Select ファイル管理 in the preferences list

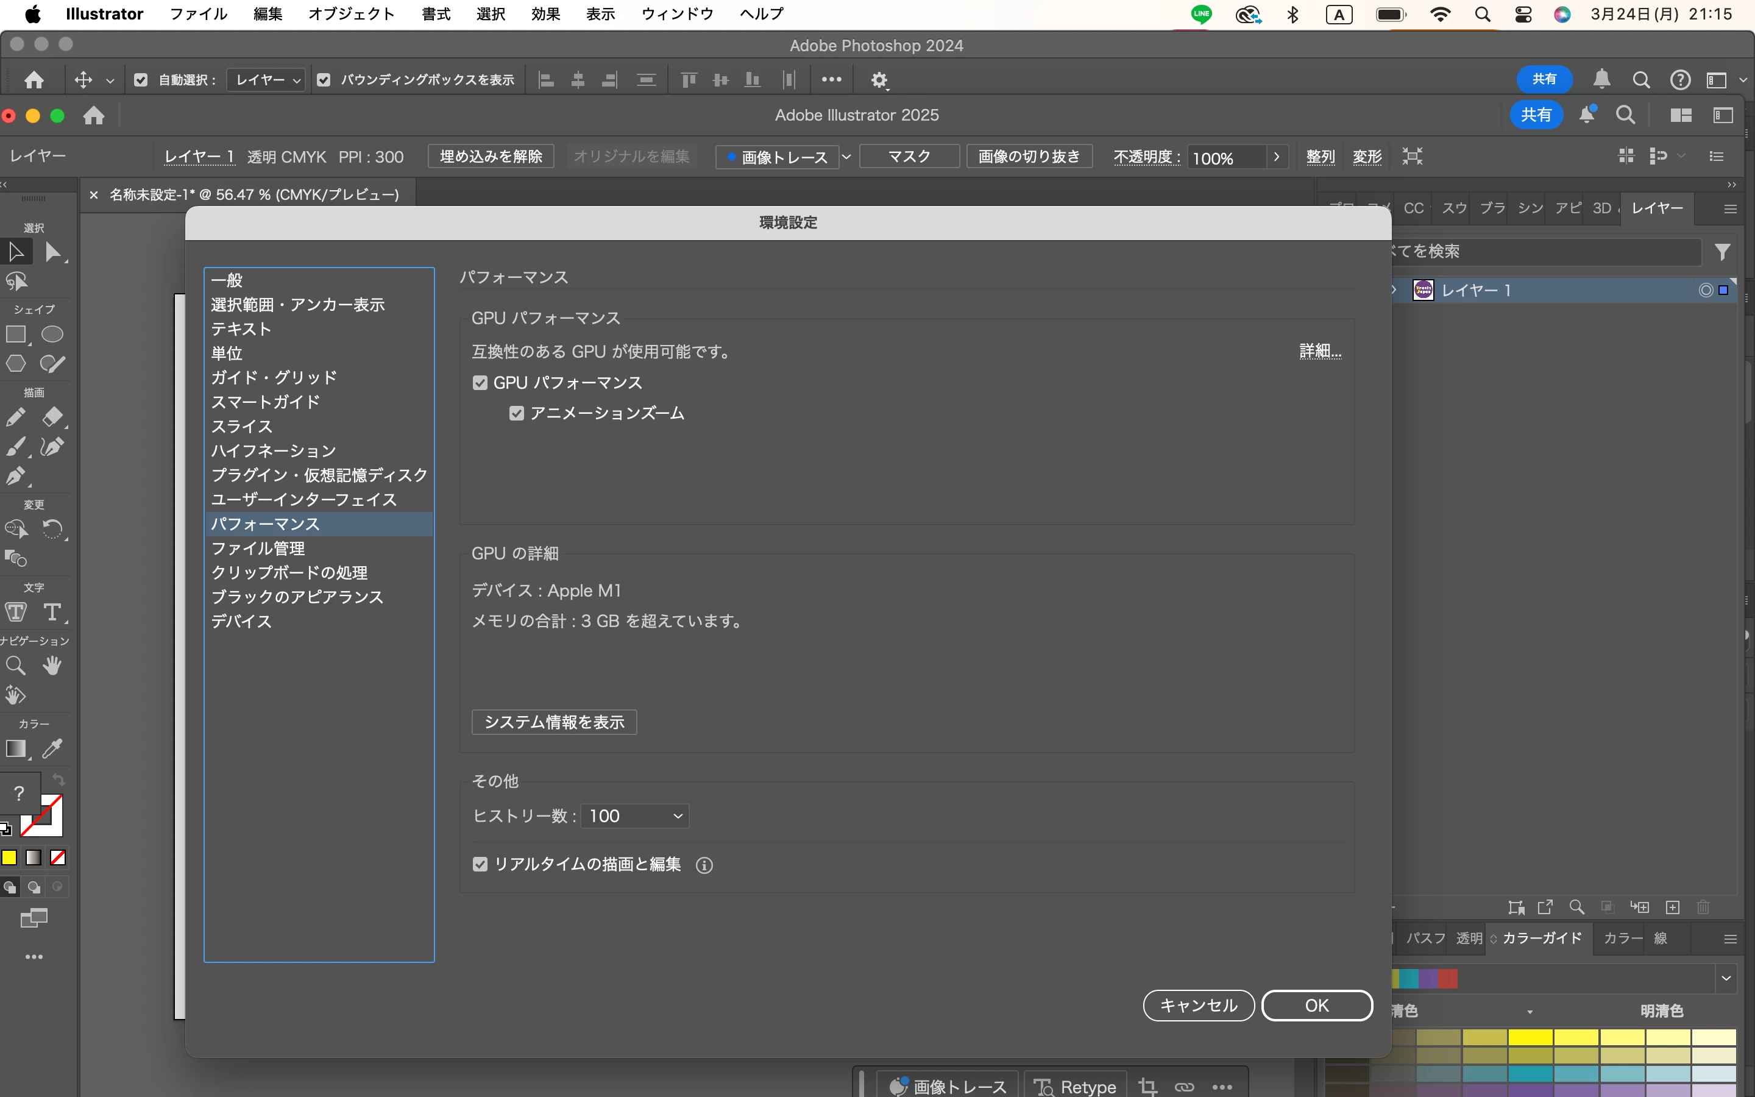pyautogui.click(x=257, y=548)
